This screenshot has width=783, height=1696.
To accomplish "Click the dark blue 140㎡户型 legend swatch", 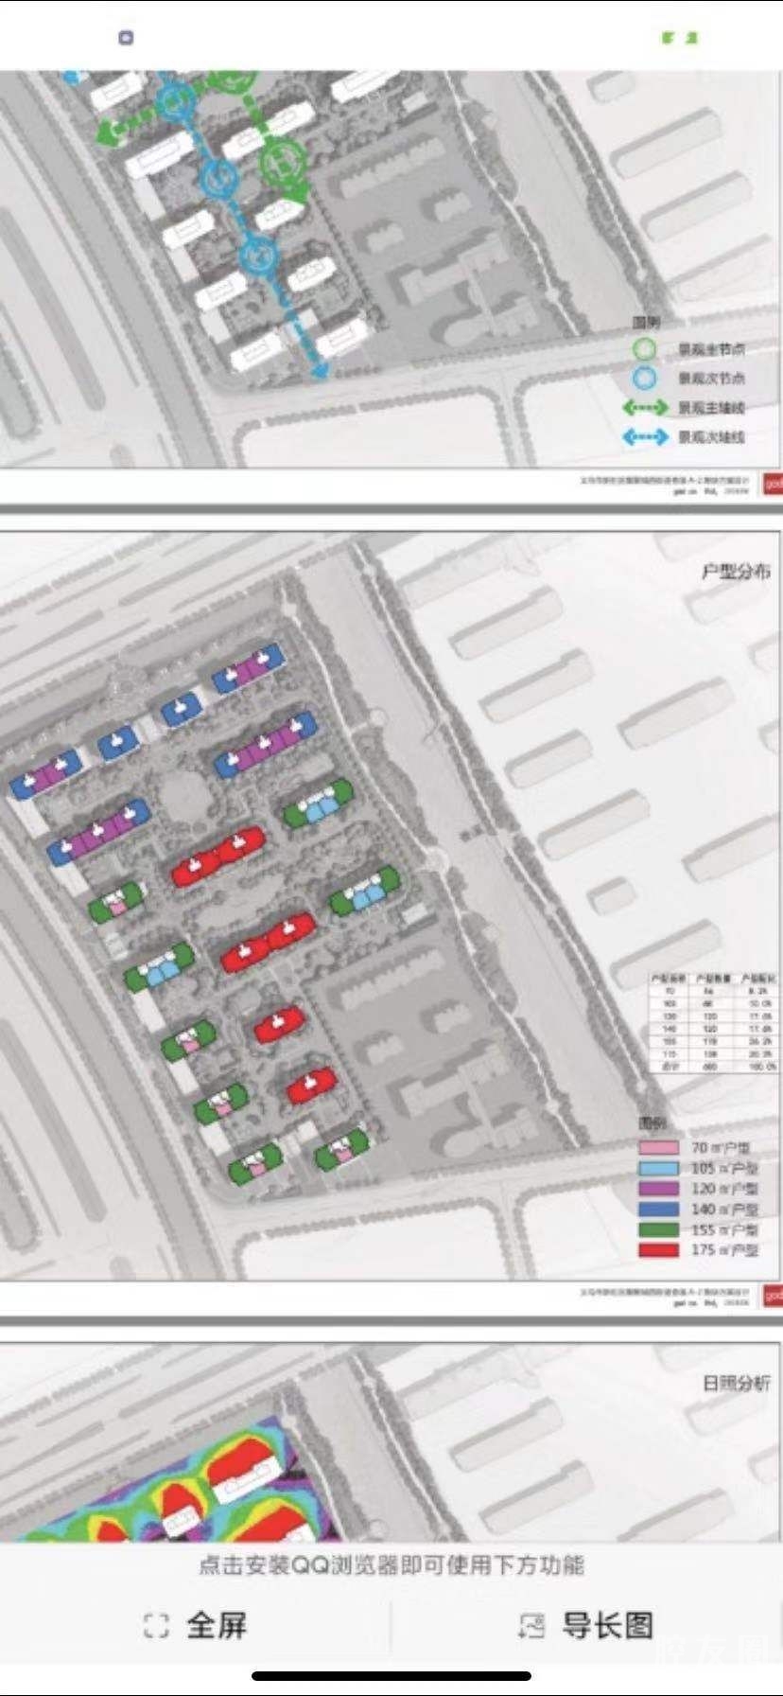I will (x=658, y=1209).
